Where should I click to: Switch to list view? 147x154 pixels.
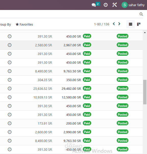coord(130,24)
